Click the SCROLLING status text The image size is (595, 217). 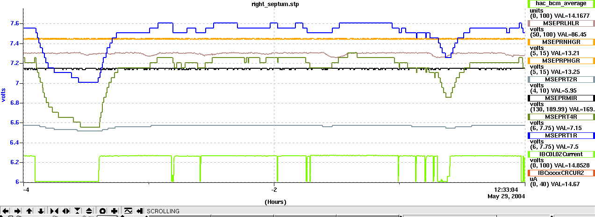[x=163, y=211]
